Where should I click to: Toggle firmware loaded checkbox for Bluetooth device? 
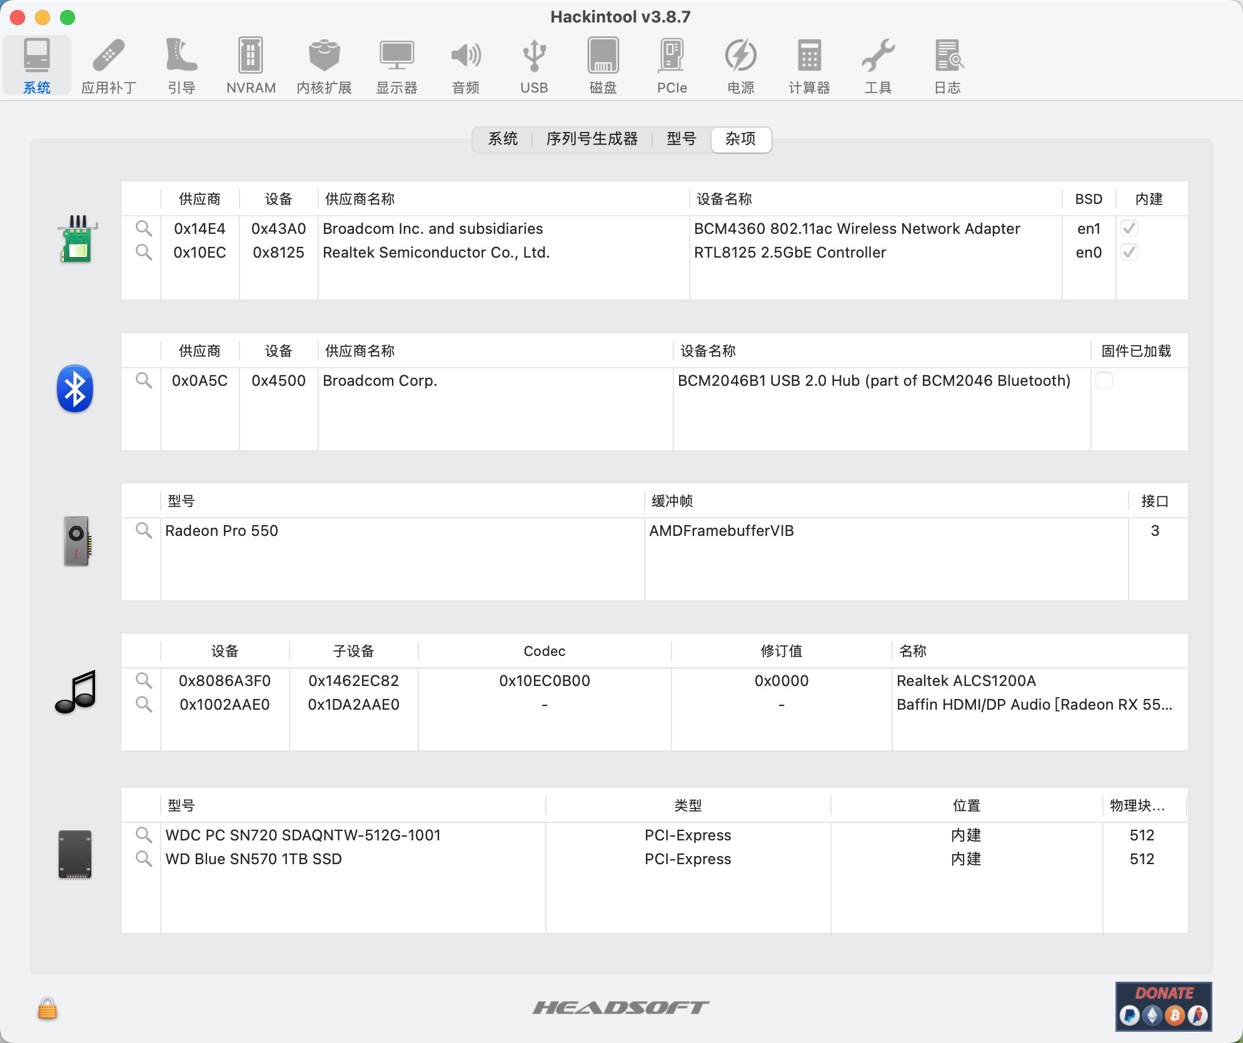pyautogui.click(x=1104, y=381)
